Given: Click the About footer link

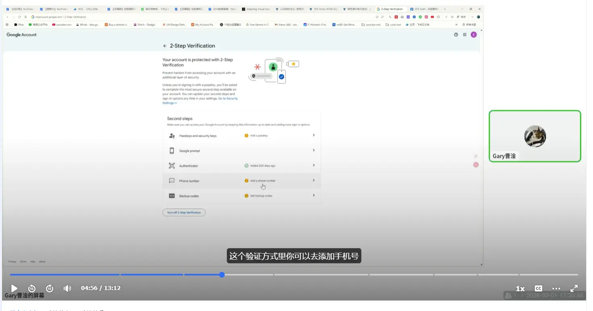Looking at the screenshot, I should (x=42, y=262).
